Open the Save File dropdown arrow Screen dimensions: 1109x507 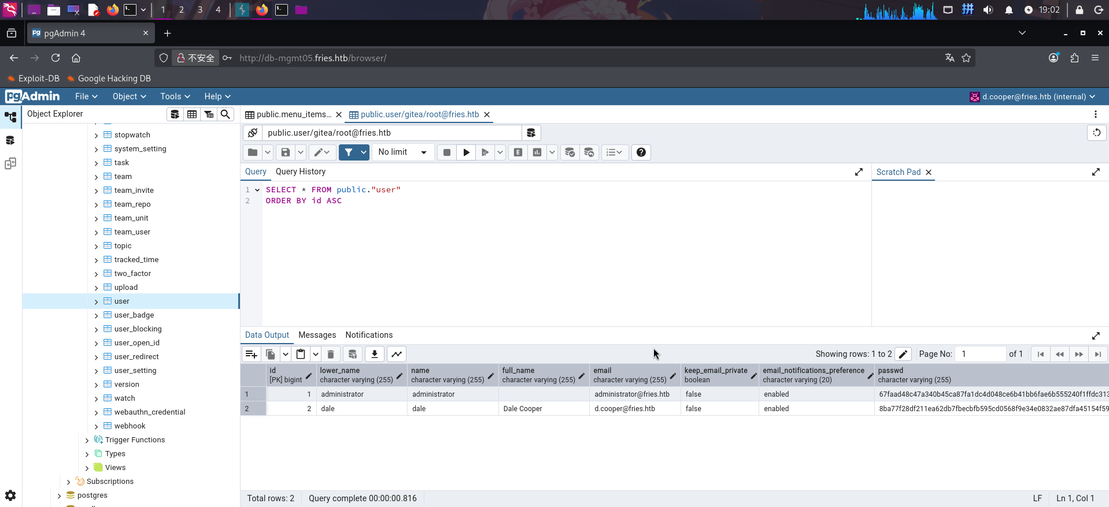[x=301, y=152]
